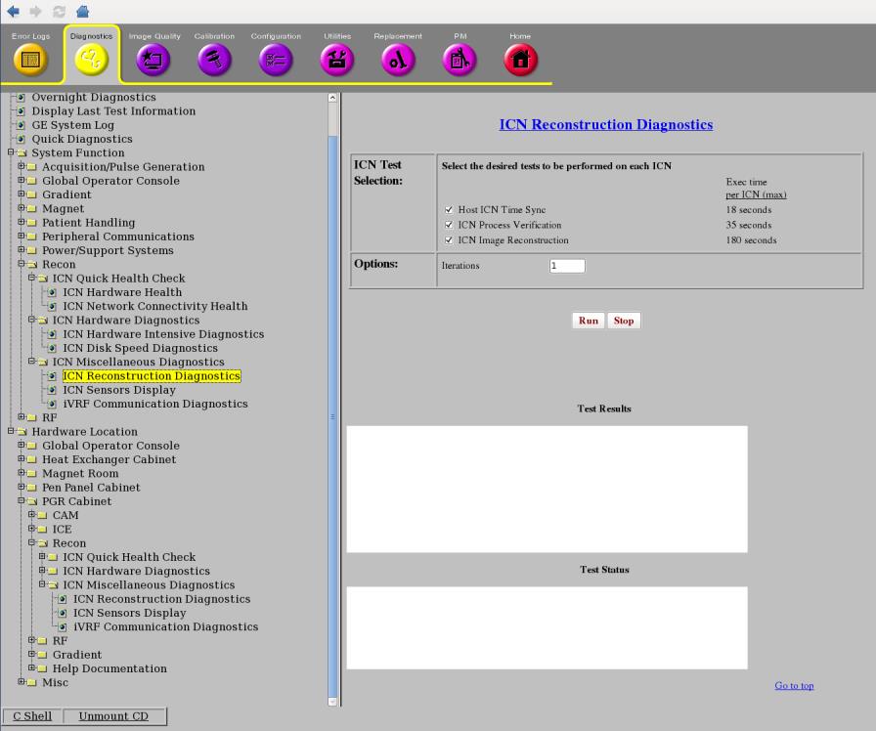
Task: Expand the Gradient folder under System Function
Action: [x=21, y=194]
